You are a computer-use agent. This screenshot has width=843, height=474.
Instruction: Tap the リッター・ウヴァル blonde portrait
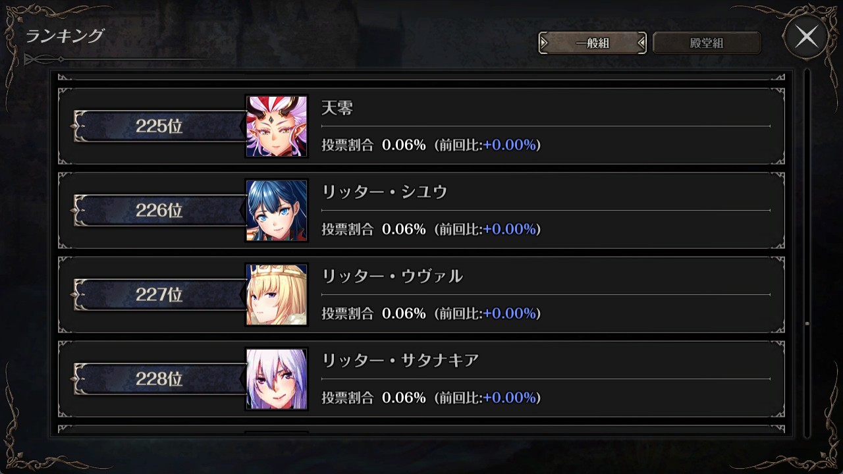pyautogui.click(x=277, y=295)
